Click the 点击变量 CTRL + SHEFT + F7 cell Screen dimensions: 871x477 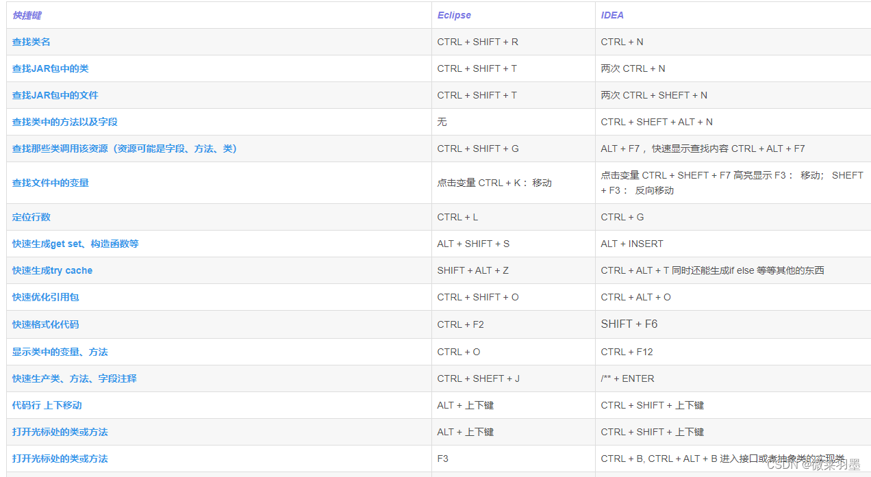click(x=732, y=183)
